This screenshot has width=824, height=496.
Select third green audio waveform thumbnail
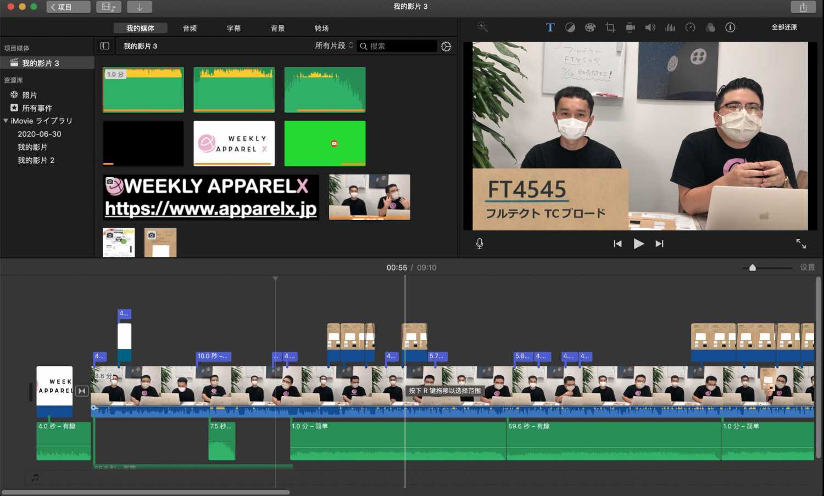click(x=325, y=89)
